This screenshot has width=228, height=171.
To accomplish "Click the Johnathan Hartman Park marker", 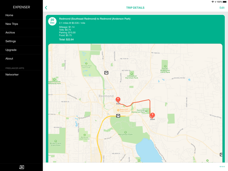I will click(x=132, y=74).
